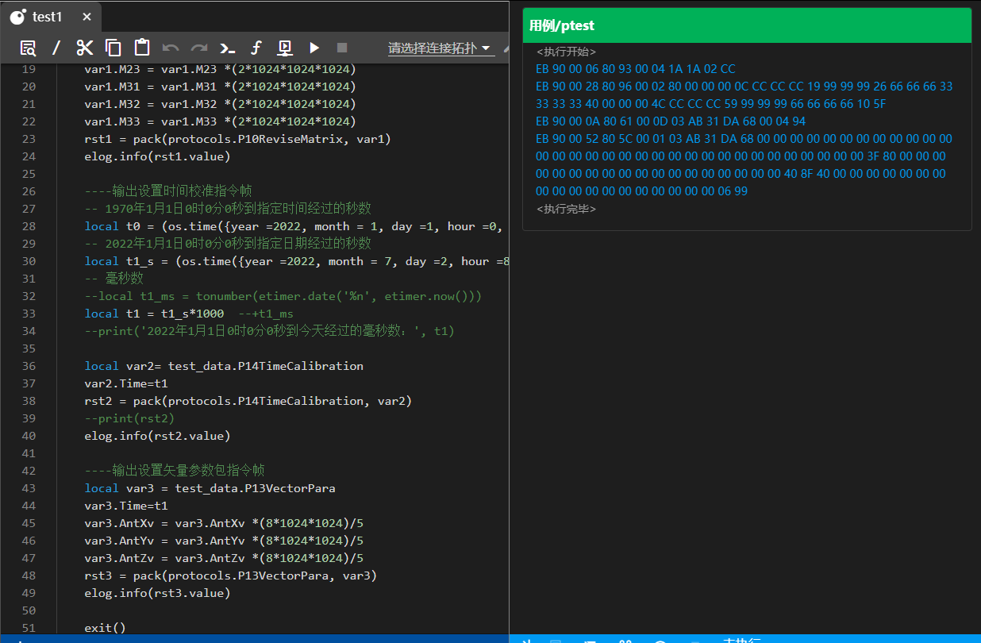Image resolution: width=981 pixels, height=643 pixels.
Task: Click the 输出设置矢量参数包指令帧 comment line
Action: (175, 471)
